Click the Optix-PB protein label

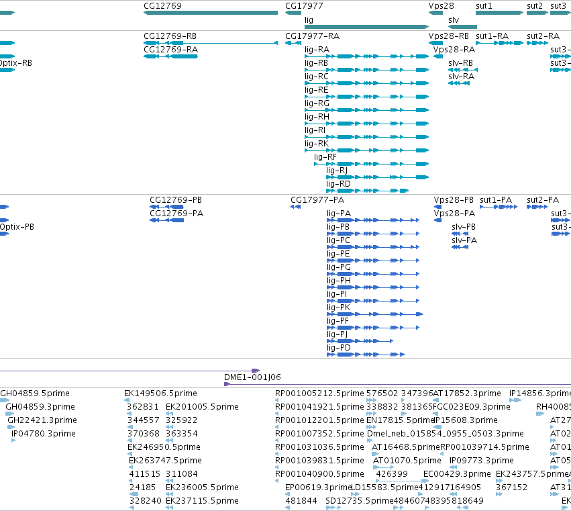17,227
